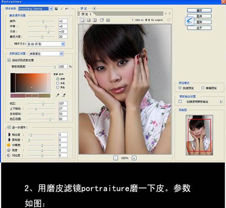The height and width of the screenshot is (208, 226).
Task: Select the vertical split preview layout icon
Action: click(x=95, y=20)
